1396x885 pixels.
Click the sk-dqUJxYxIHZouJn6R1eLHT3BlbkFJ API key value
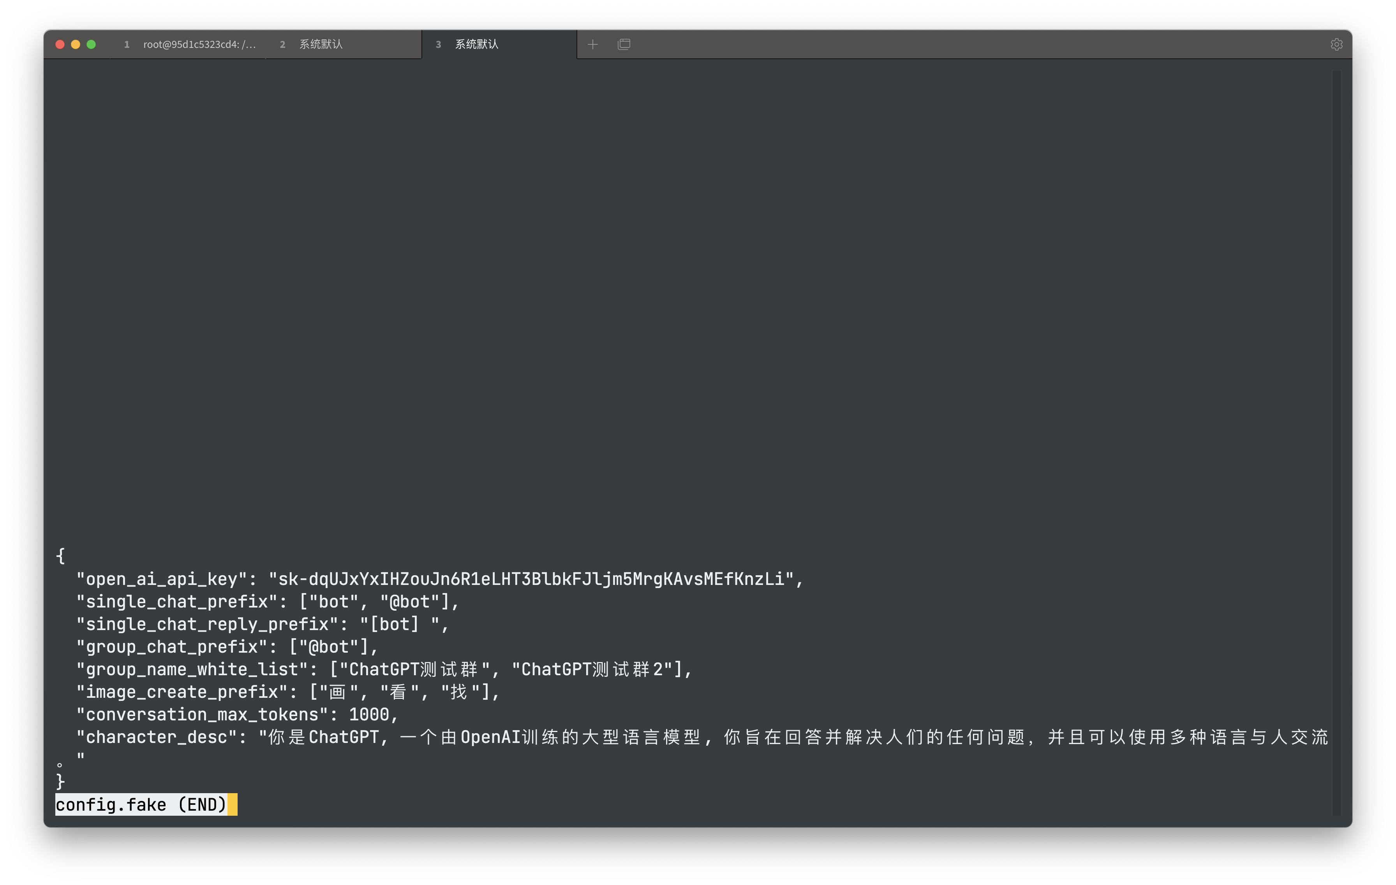[531, 579]
